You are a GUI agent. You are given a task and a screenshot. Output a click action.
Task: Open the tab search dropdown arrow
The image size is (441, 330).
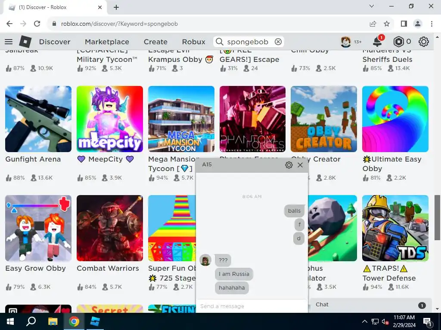click(372, 6)
